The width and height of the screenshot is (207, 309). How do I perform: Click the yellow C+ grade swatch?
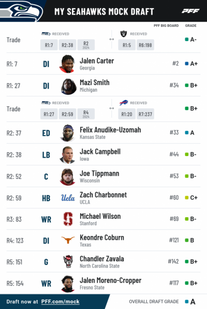187,198
